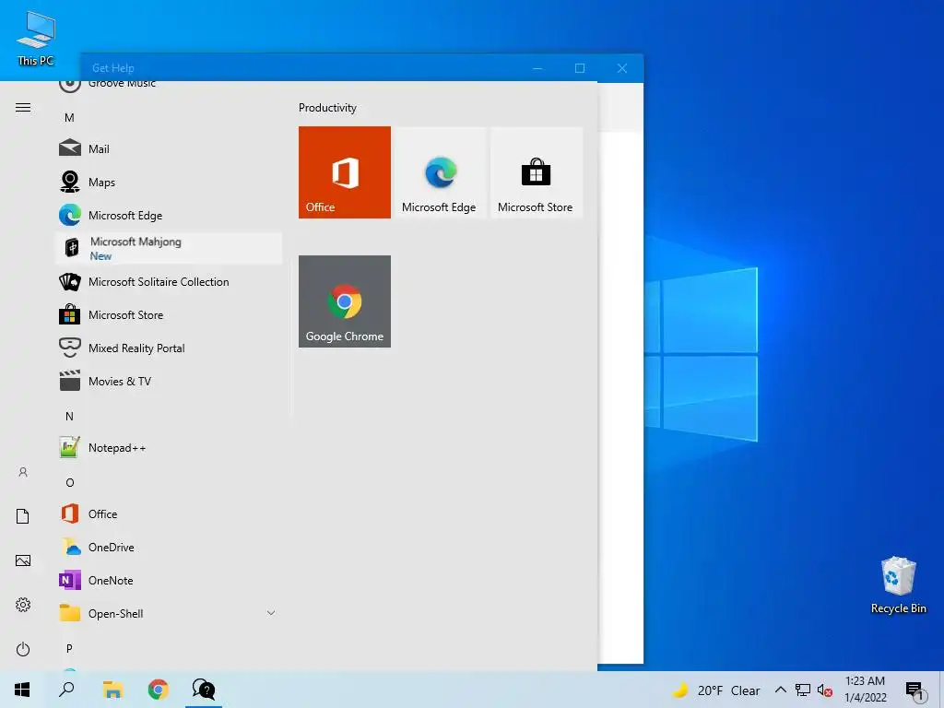The image size is (944, 708).
Task: Open Settings gear in Start sidebar
Action: (23, 605)
